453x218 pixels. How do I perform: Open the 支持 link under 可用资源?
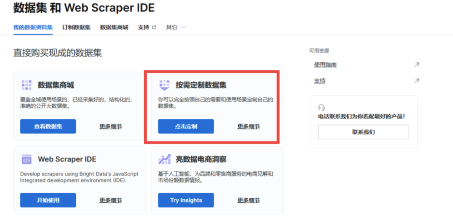pyautogui.click(x=320, y=81)
